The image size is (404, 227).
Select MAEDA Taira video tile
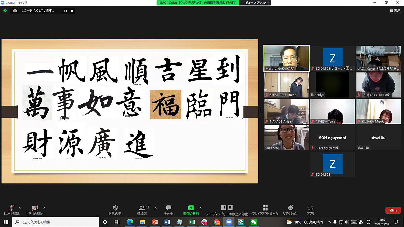(x=332, y=111)
